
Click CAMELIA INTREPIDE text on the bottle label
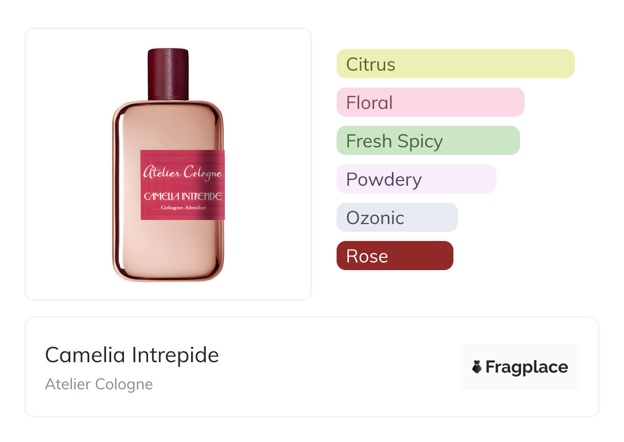[182, 196]
